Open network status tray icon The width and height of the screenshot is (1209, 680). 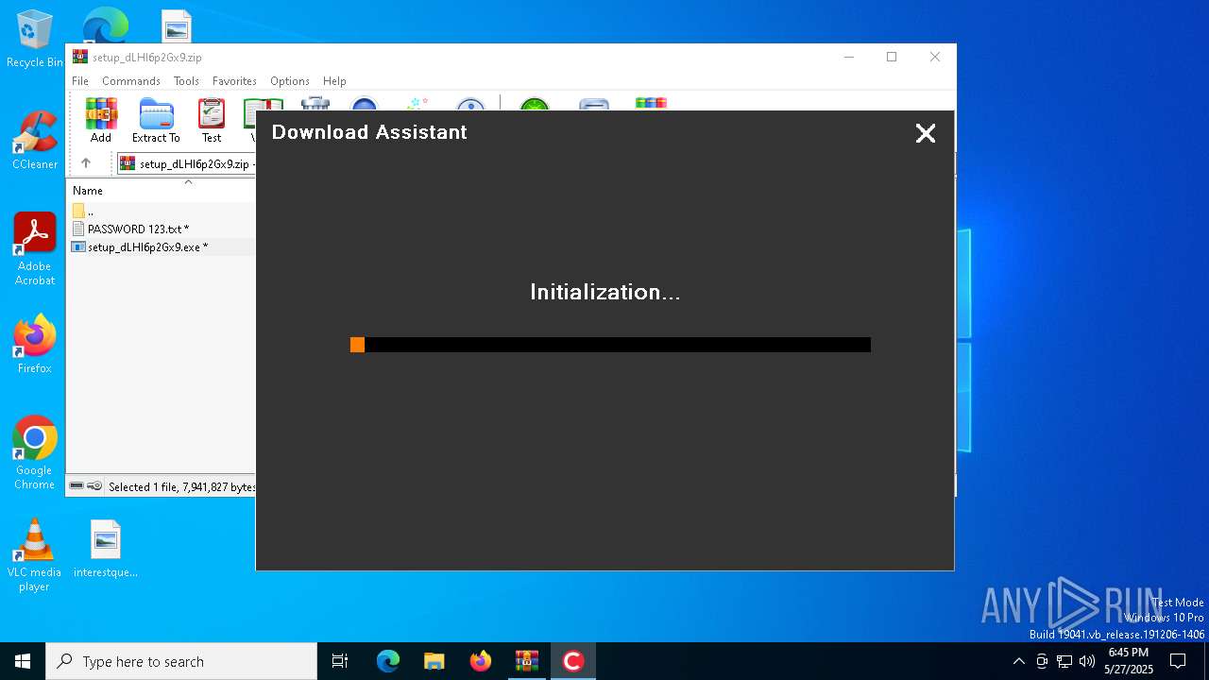pyautogui.click(x=1064, y=661)
